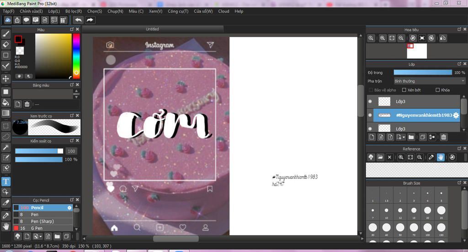Select the Magic Wand tool
468x252 pixels.
pyautogui.click(x=5, y=147)
